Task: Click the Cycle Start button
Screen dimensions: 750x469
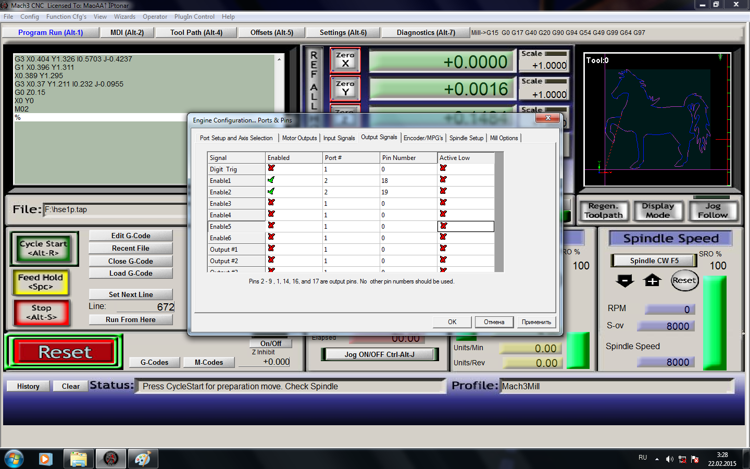Action: coord(44,249)
